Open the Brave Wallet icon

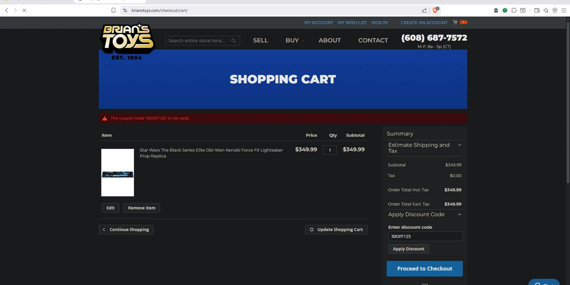tap(537, 10)
